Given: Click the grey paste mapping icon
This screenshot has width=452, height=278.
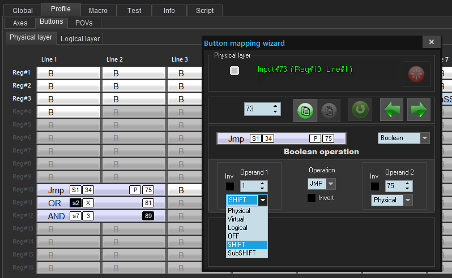Looking at the screenshot, I should [329, 110].
